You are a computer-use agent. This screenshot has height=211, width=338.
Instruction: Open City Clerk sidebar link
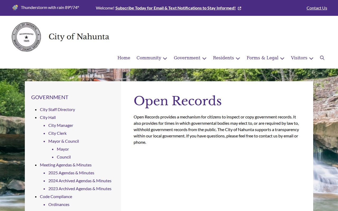(x=57, y=133)
